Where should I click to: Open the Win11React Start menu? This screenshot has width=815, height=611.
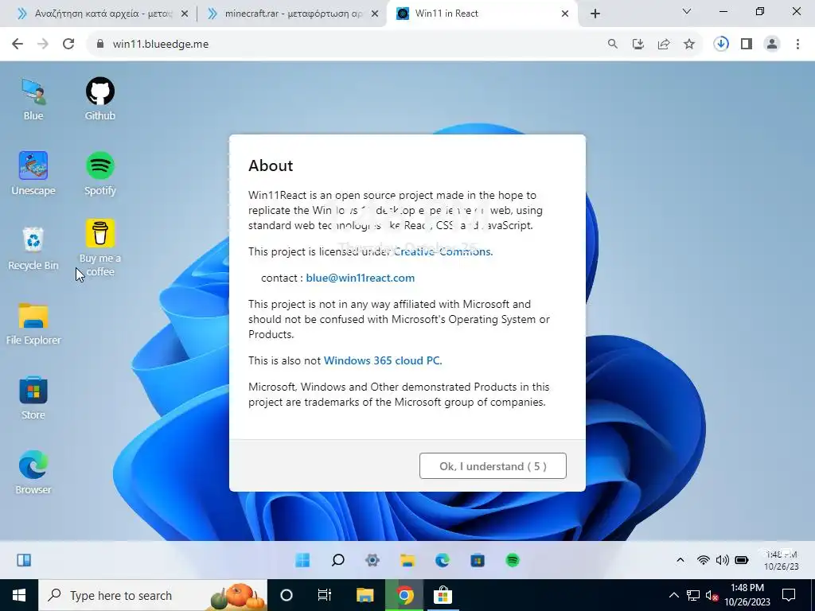[302, 560]
